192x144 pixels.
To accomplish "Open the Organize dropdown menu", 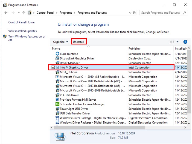I will (61, 42).
